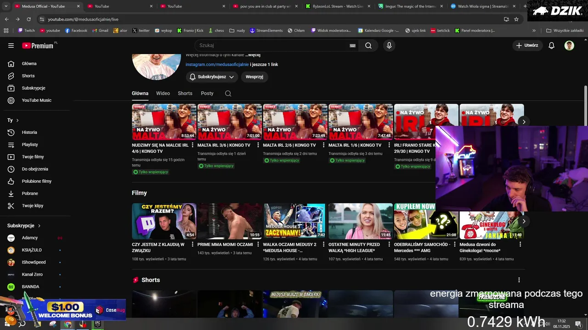The width and height of the screenshot is (588, 330).
Task: Go back in browser
Action: click(x=6, y=19)
